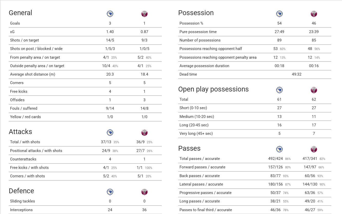The image size is (342, 214).
Task: Click the Open play possessions heading
Action: point(213,89)
